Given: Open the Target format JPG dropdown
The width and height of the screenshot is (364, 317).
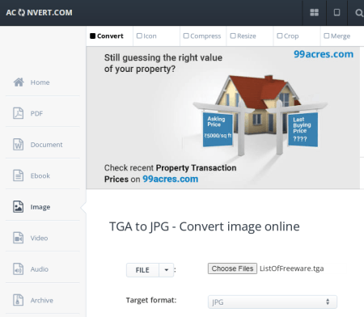Looking at the screenshot, I should (273, 302).
